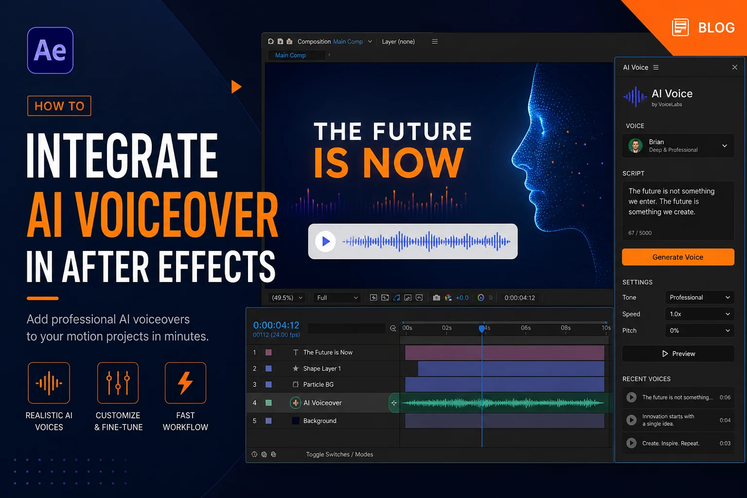747x498 pixels.
Task: Click the AI Voiceover clip arrow handle
Action: pos(394,403)
